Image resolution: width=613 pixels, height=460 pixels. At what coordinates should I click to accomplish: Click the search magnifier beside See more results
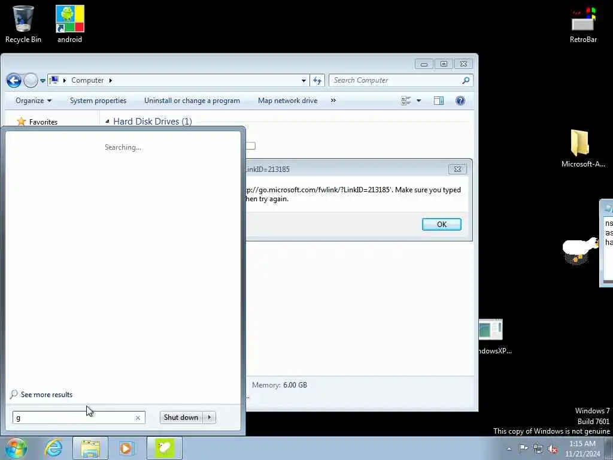pyautogui.click(x=14, y=394)
